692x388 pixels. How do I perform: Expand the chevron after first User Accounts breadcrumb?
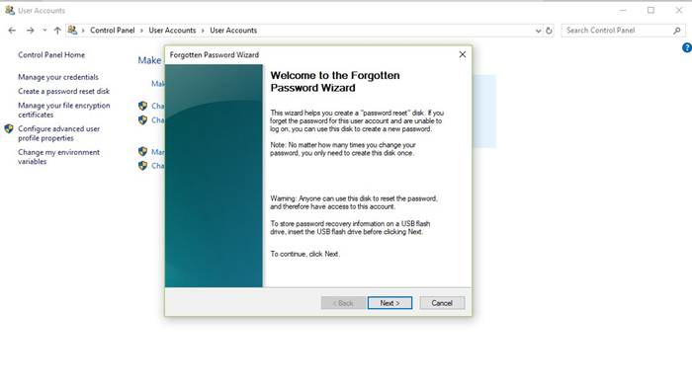point(203,31)
